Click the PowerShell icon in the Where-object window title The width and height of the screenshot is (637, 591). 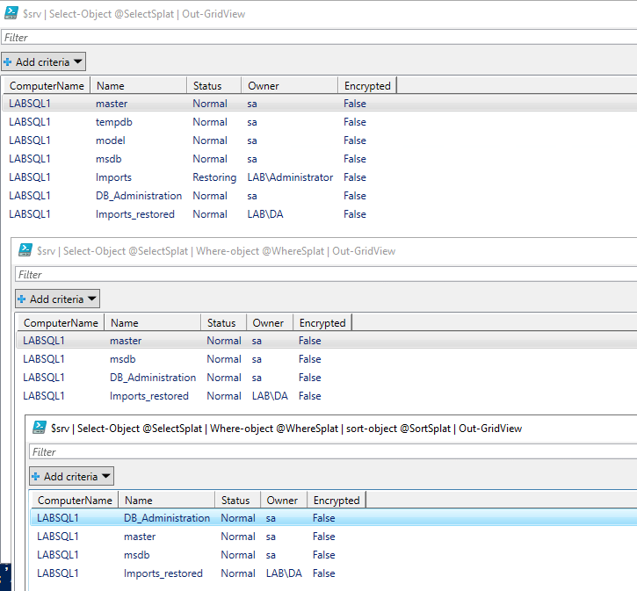[x=26, y=250]
